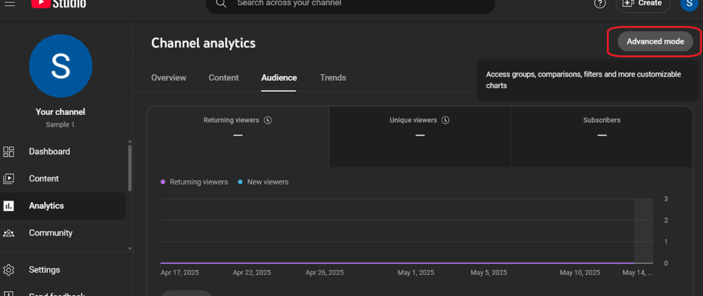
Task: Click the Analytics bar chart icon
Action: pos(9,206)
